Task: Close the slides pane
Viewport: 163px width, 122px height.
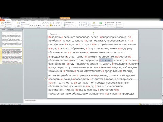Action: tap(22, 30)
